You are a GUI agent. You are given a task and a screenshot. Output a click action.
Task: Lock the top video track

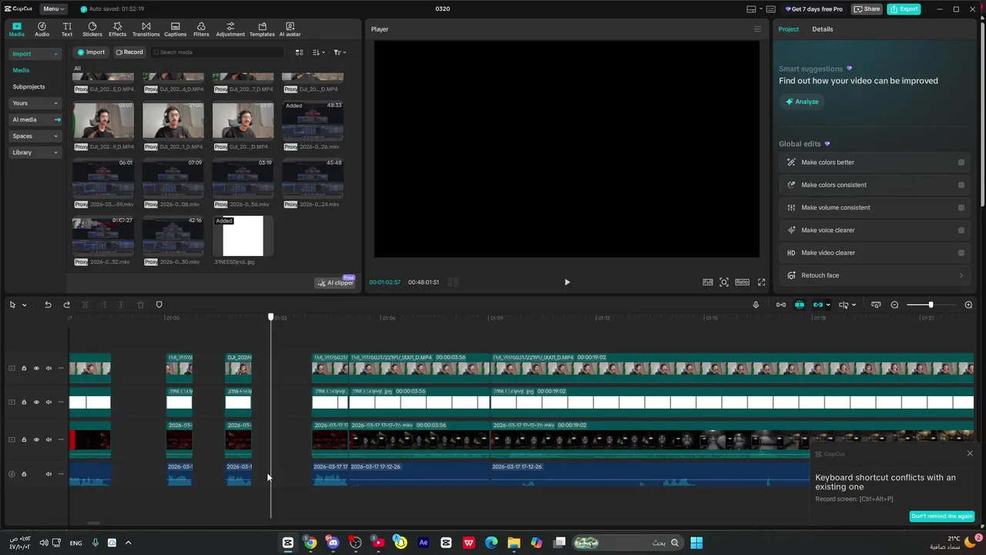pos(23,368)
